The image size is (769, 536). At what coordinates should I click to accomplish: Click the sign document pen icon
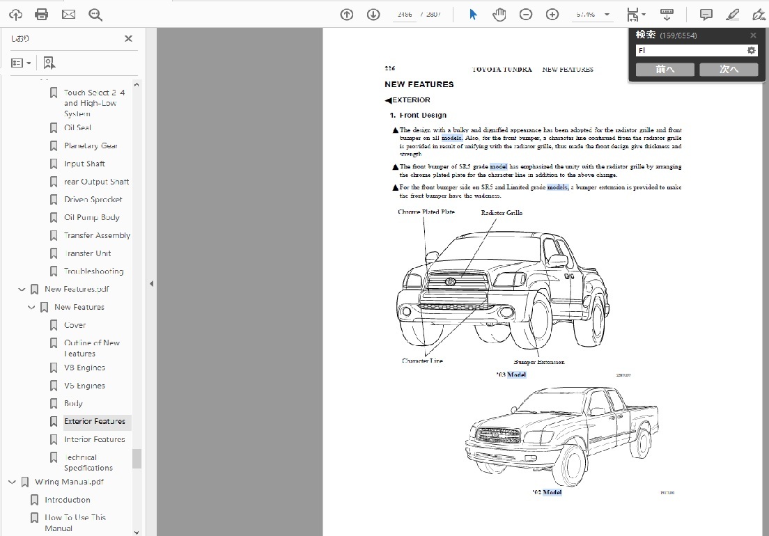point(759,15)
